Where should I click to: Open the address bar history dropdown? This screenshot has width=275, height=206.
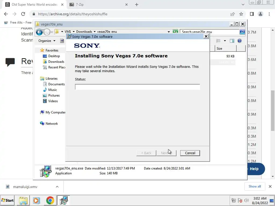[169, 32]
